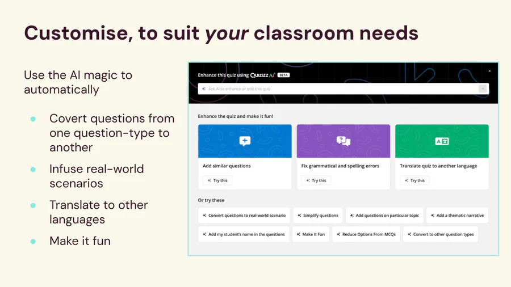511x287 pixels.
Task: Try this under Add similar questions
Action: click(x=217, y=180)
